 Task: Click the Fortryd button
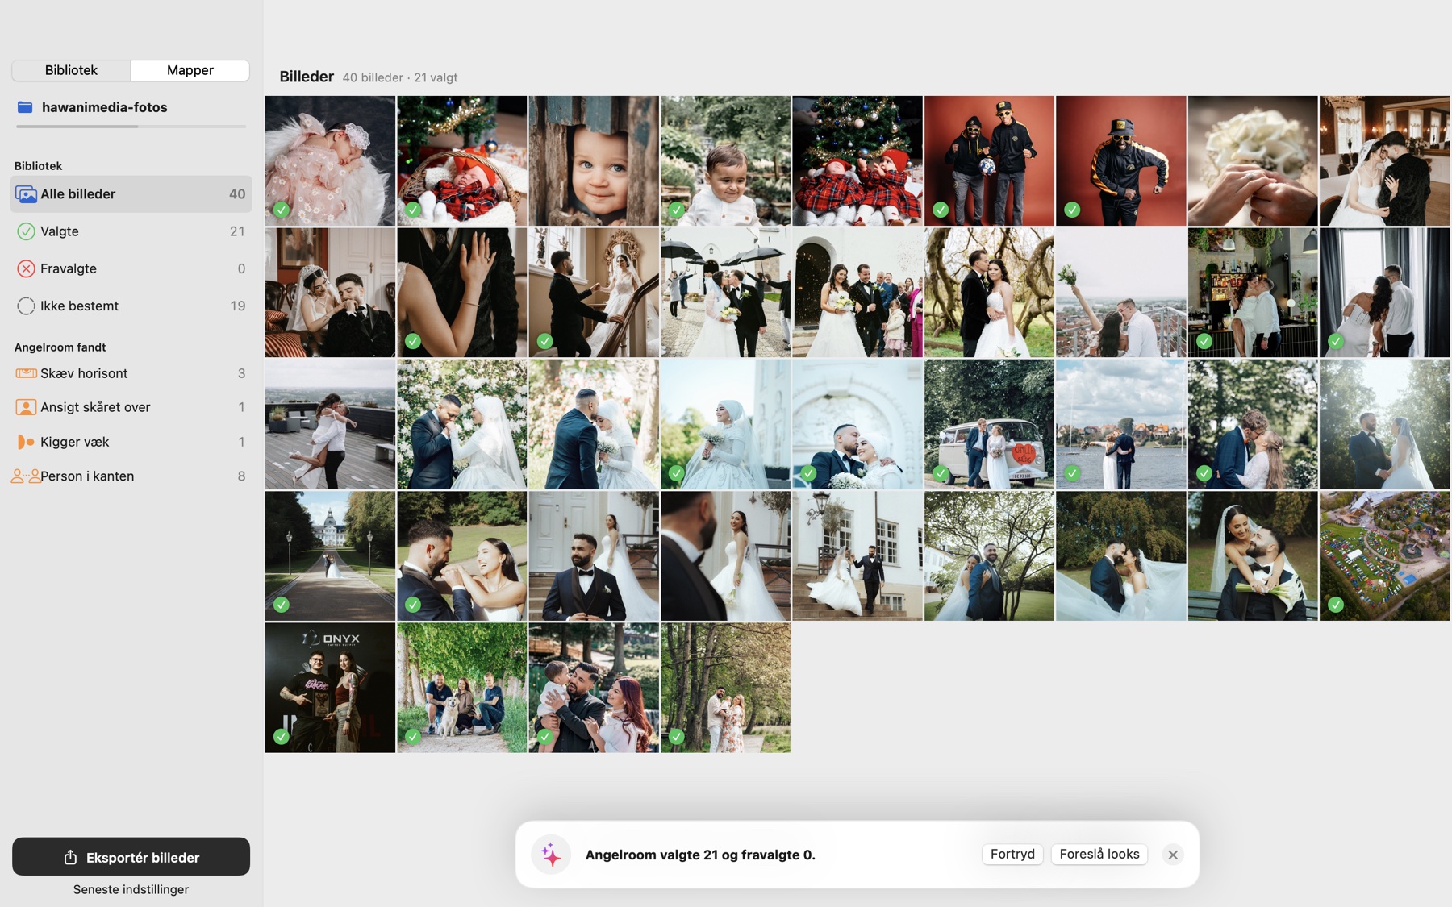click(1012, 855)
